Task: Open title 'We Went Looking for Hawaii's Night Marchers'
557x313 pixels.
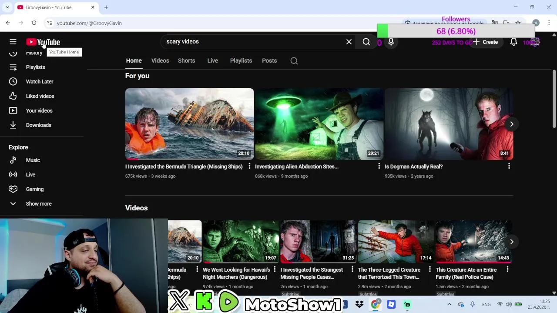Action: (236, 273)
